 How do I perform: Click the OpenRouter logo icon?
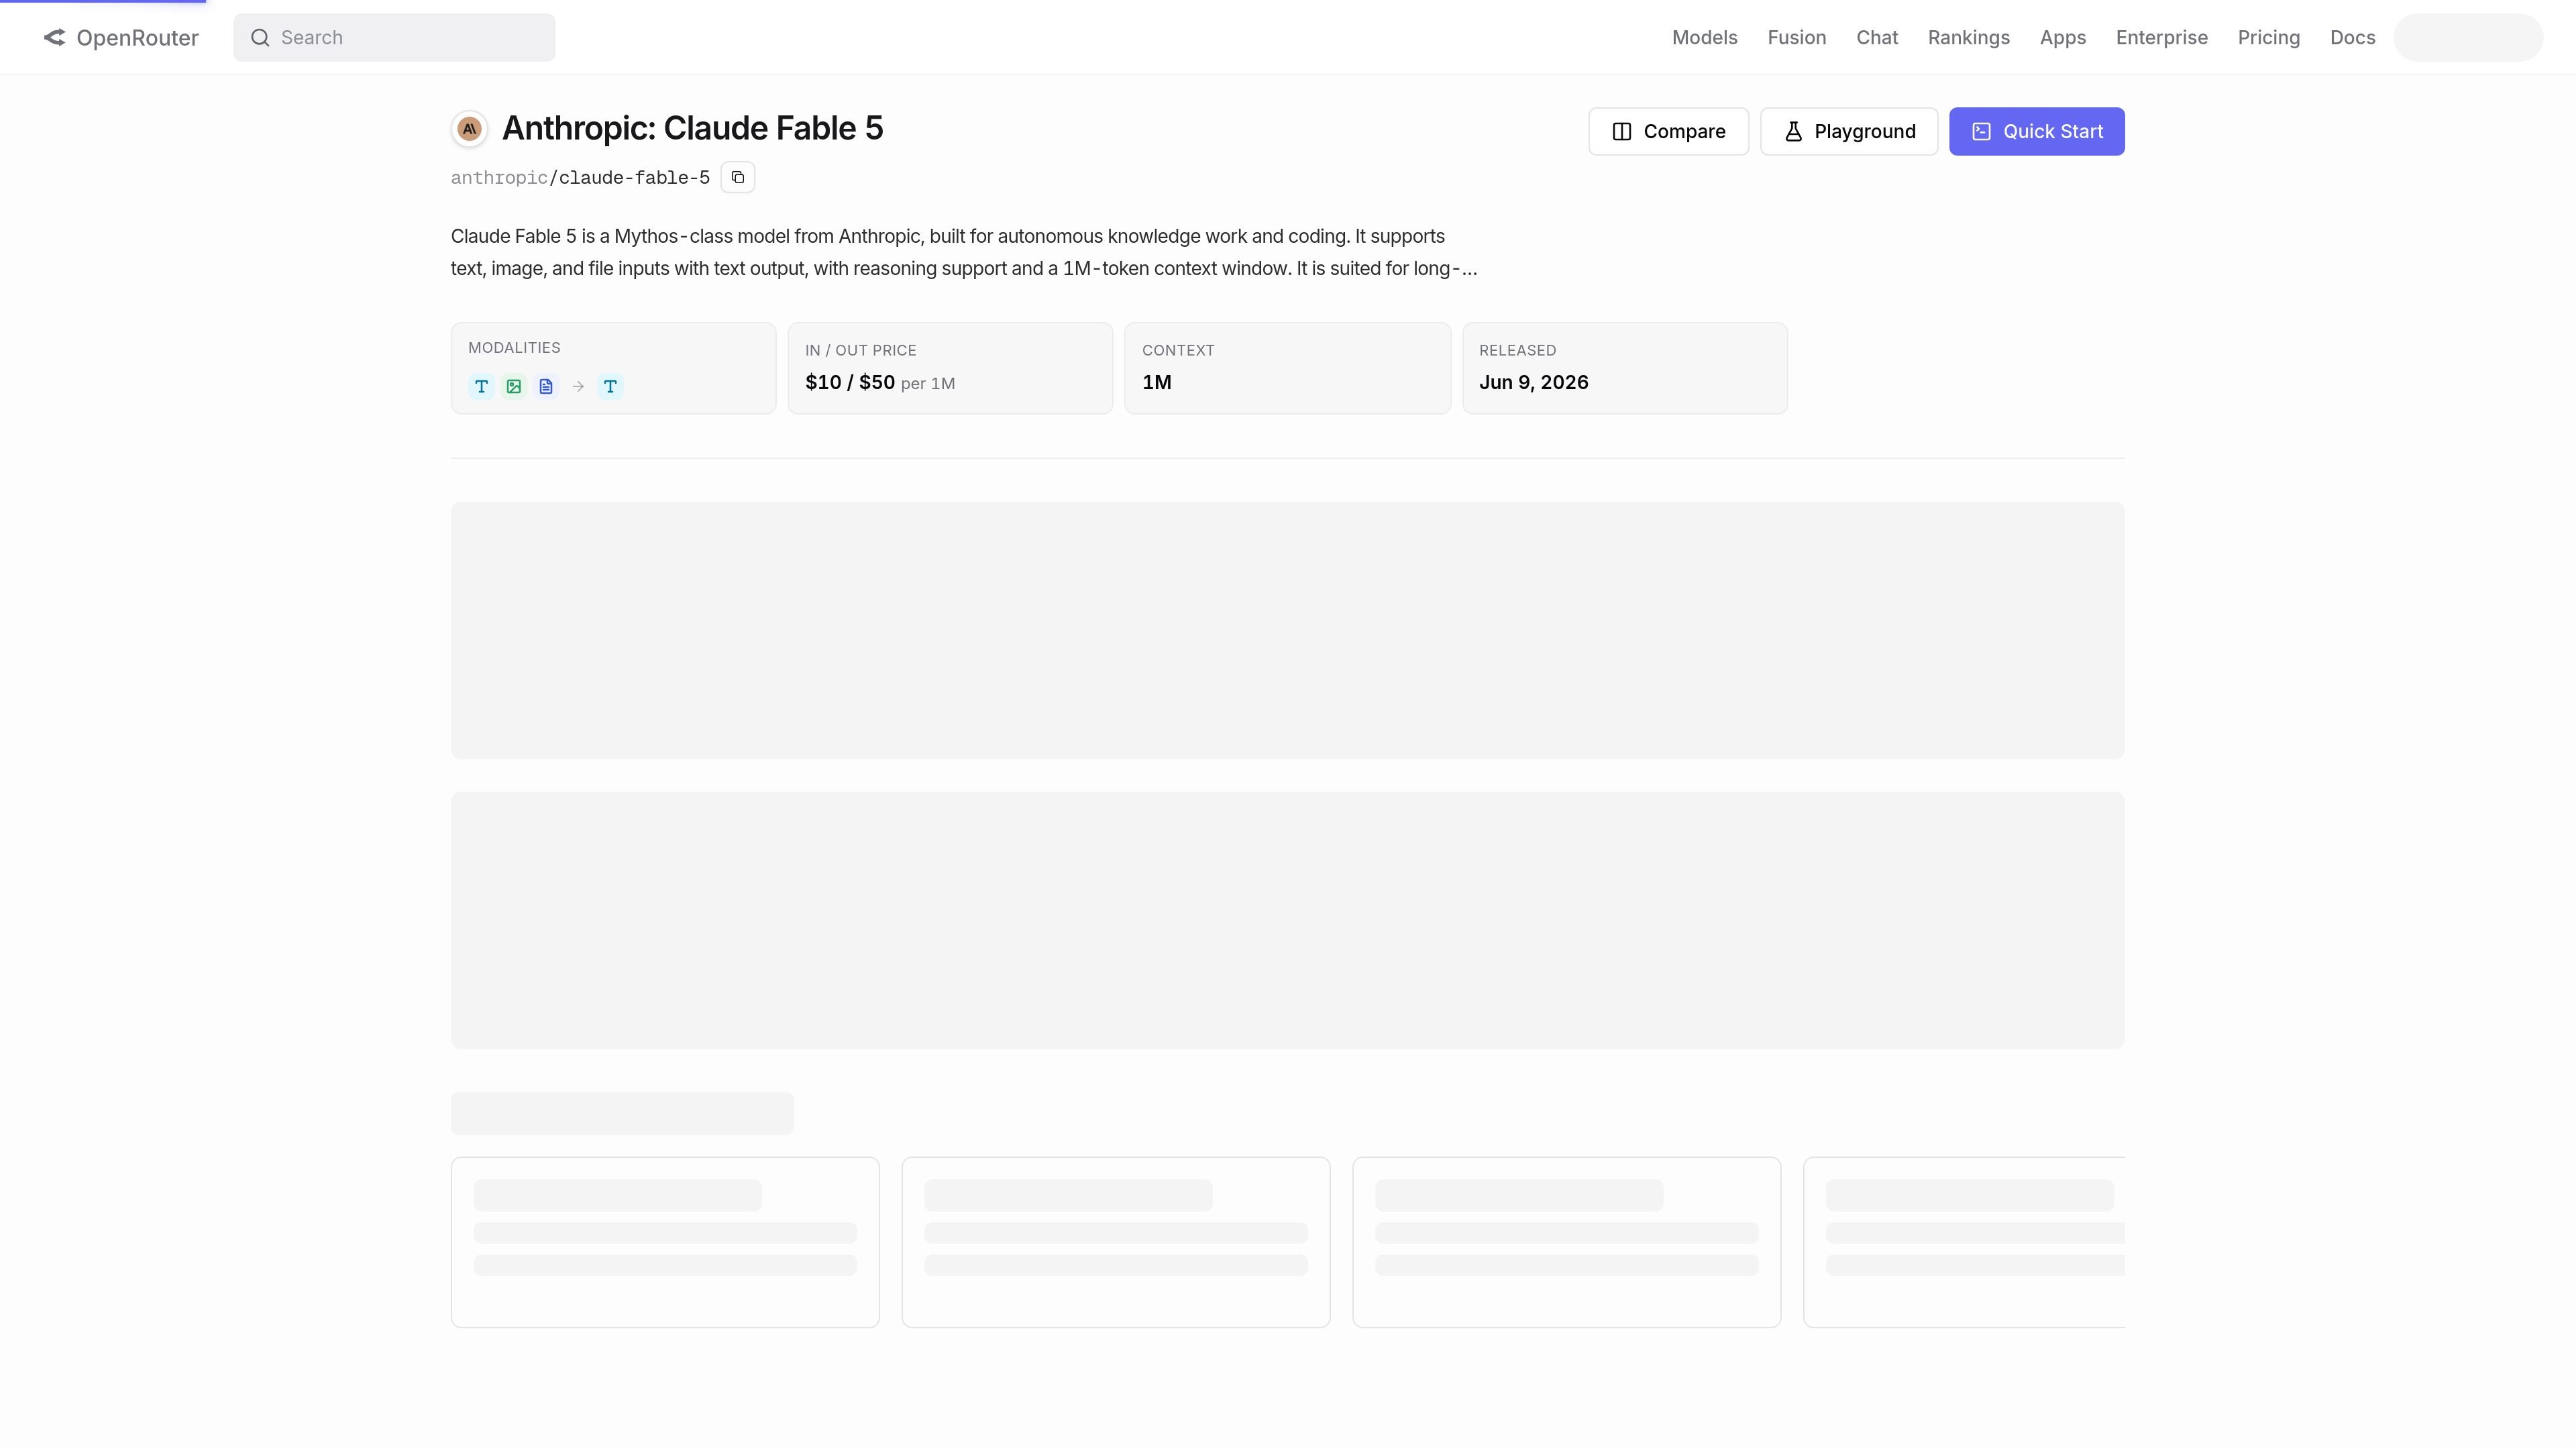tap(55, 38)
